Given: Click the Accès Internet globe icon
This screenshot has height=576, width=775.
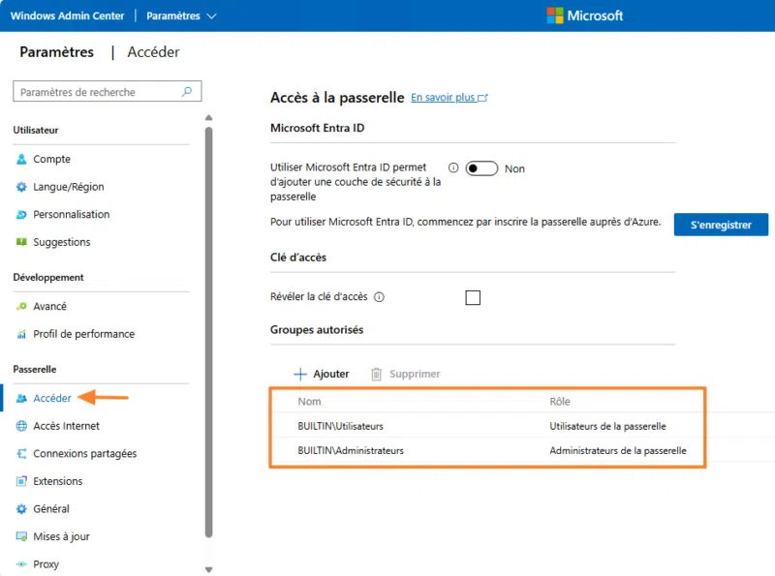Looking at the screenshot, I should 21,426.
